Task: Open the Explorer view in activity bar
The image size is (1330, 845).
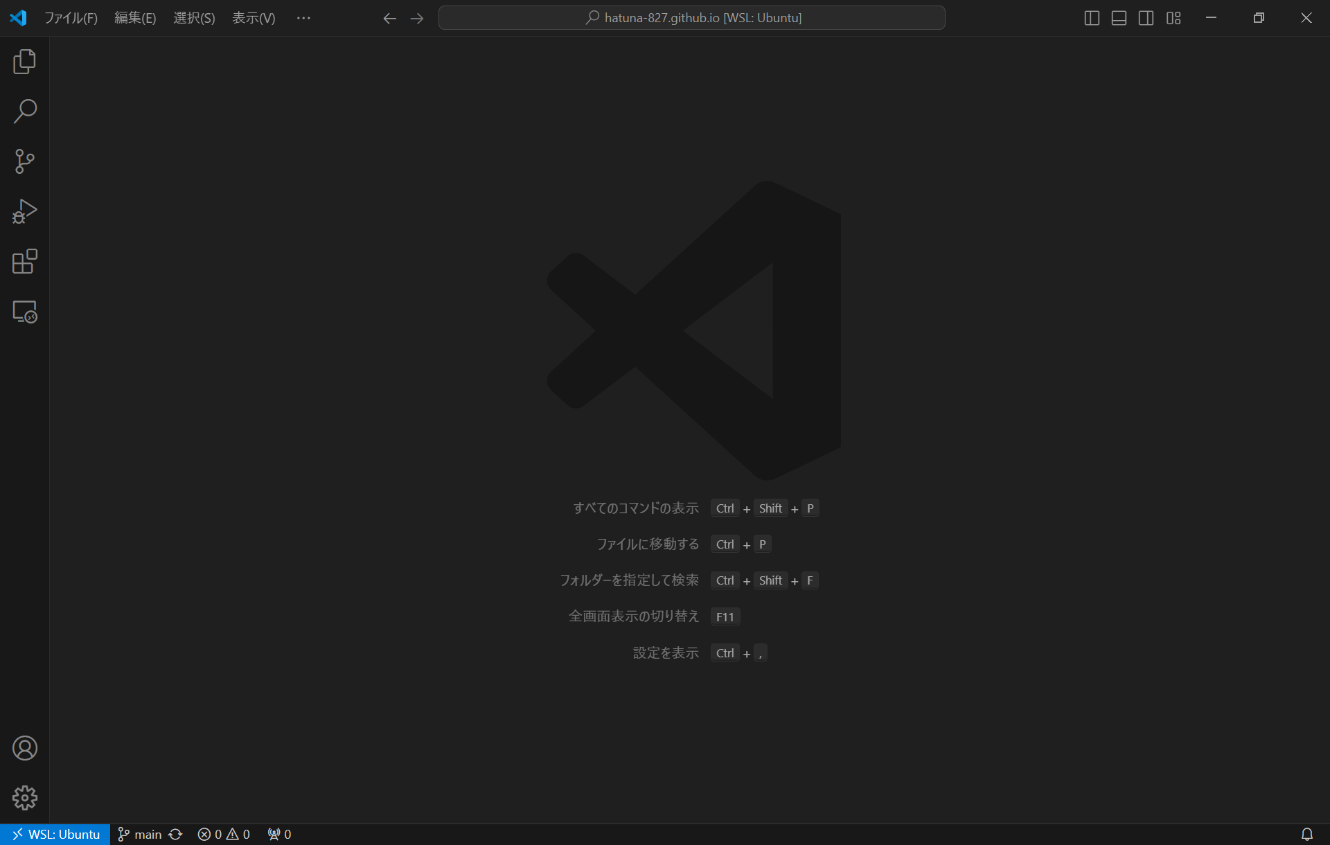Action: coord(24,62)
